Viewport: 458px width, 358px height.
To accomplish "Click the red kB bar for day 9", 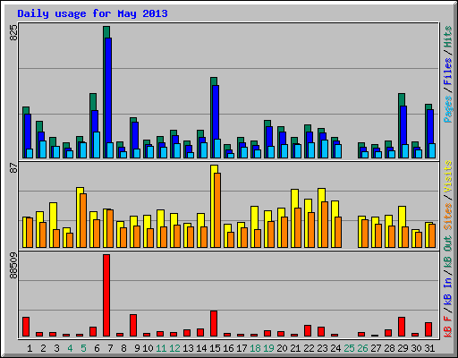I will [133, 325].
